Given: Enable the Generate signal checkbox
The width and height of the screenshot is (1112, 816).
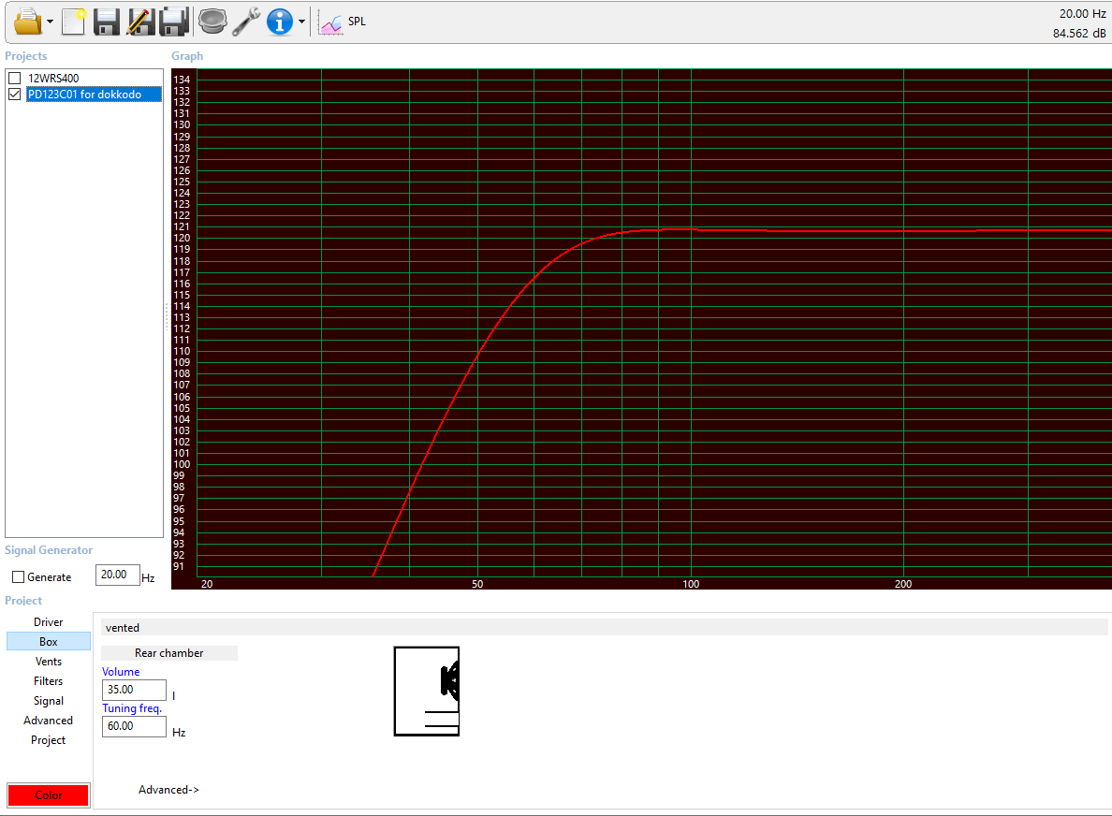Looking at the screenshot, I should [x=19, y=577].
